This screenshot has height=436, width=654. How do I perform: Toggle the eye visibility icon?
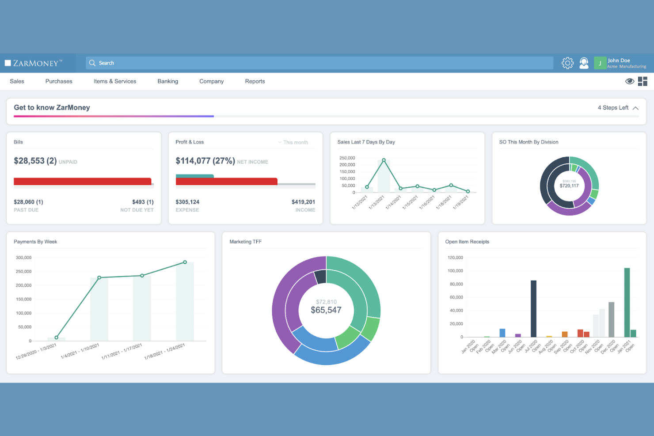630,81
